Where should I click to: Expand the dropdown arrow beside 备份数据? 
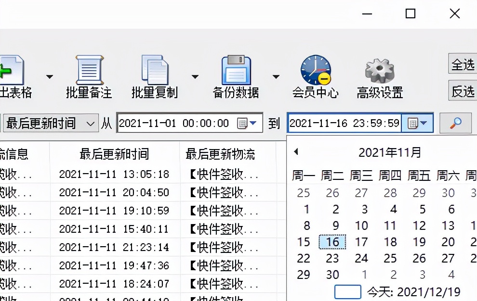pos(276,76)
